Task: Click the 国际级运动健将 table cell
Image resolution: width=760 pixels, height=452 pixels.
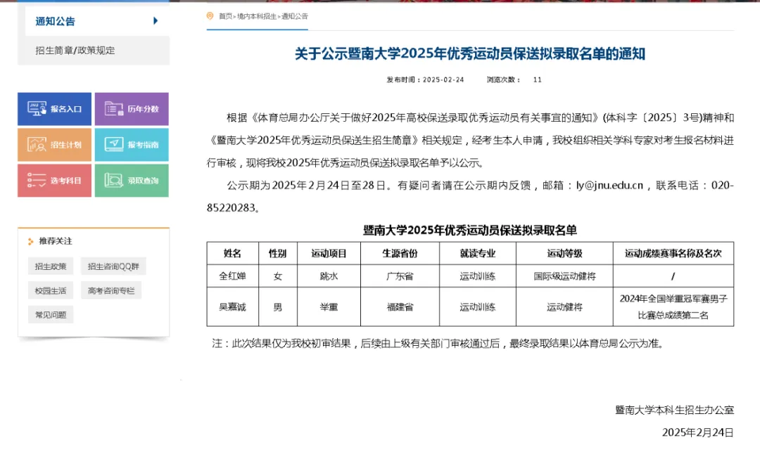Action: pos(564,276)
